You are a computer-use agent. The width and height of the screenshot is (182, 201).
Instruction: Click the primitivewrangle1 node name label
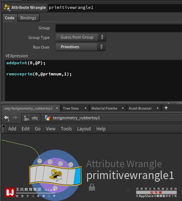tap(130, 175)
